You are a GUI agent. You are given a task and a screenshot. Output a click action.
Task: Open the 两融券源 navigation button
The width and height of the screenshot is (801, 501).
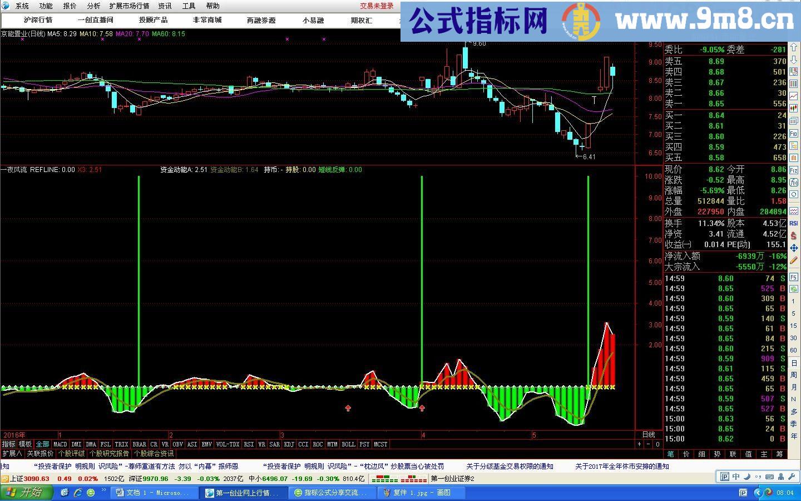[261, 20]
